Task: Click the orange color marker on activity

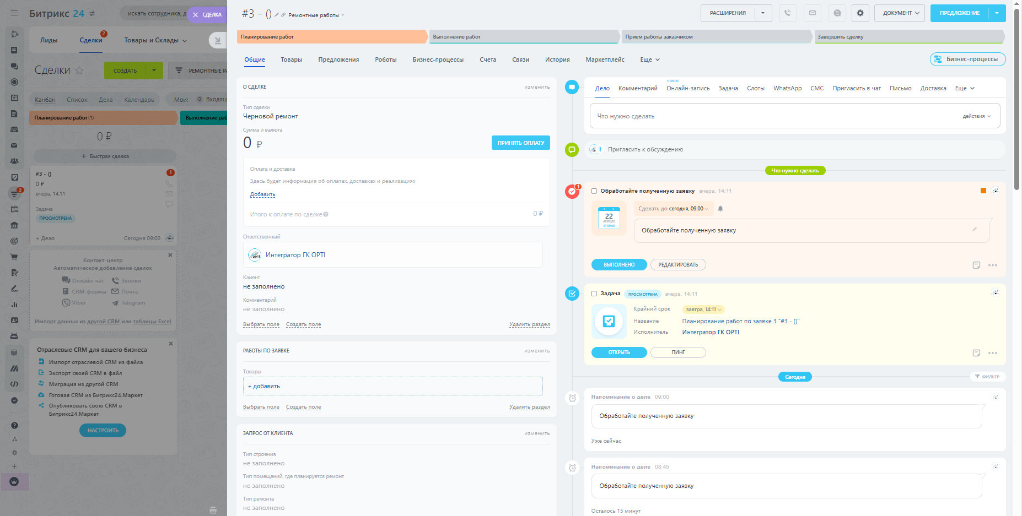Action: point(983,191)
